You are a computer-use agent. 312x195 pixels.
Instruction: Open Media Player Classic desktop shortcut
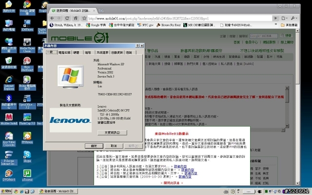point(27,45)
